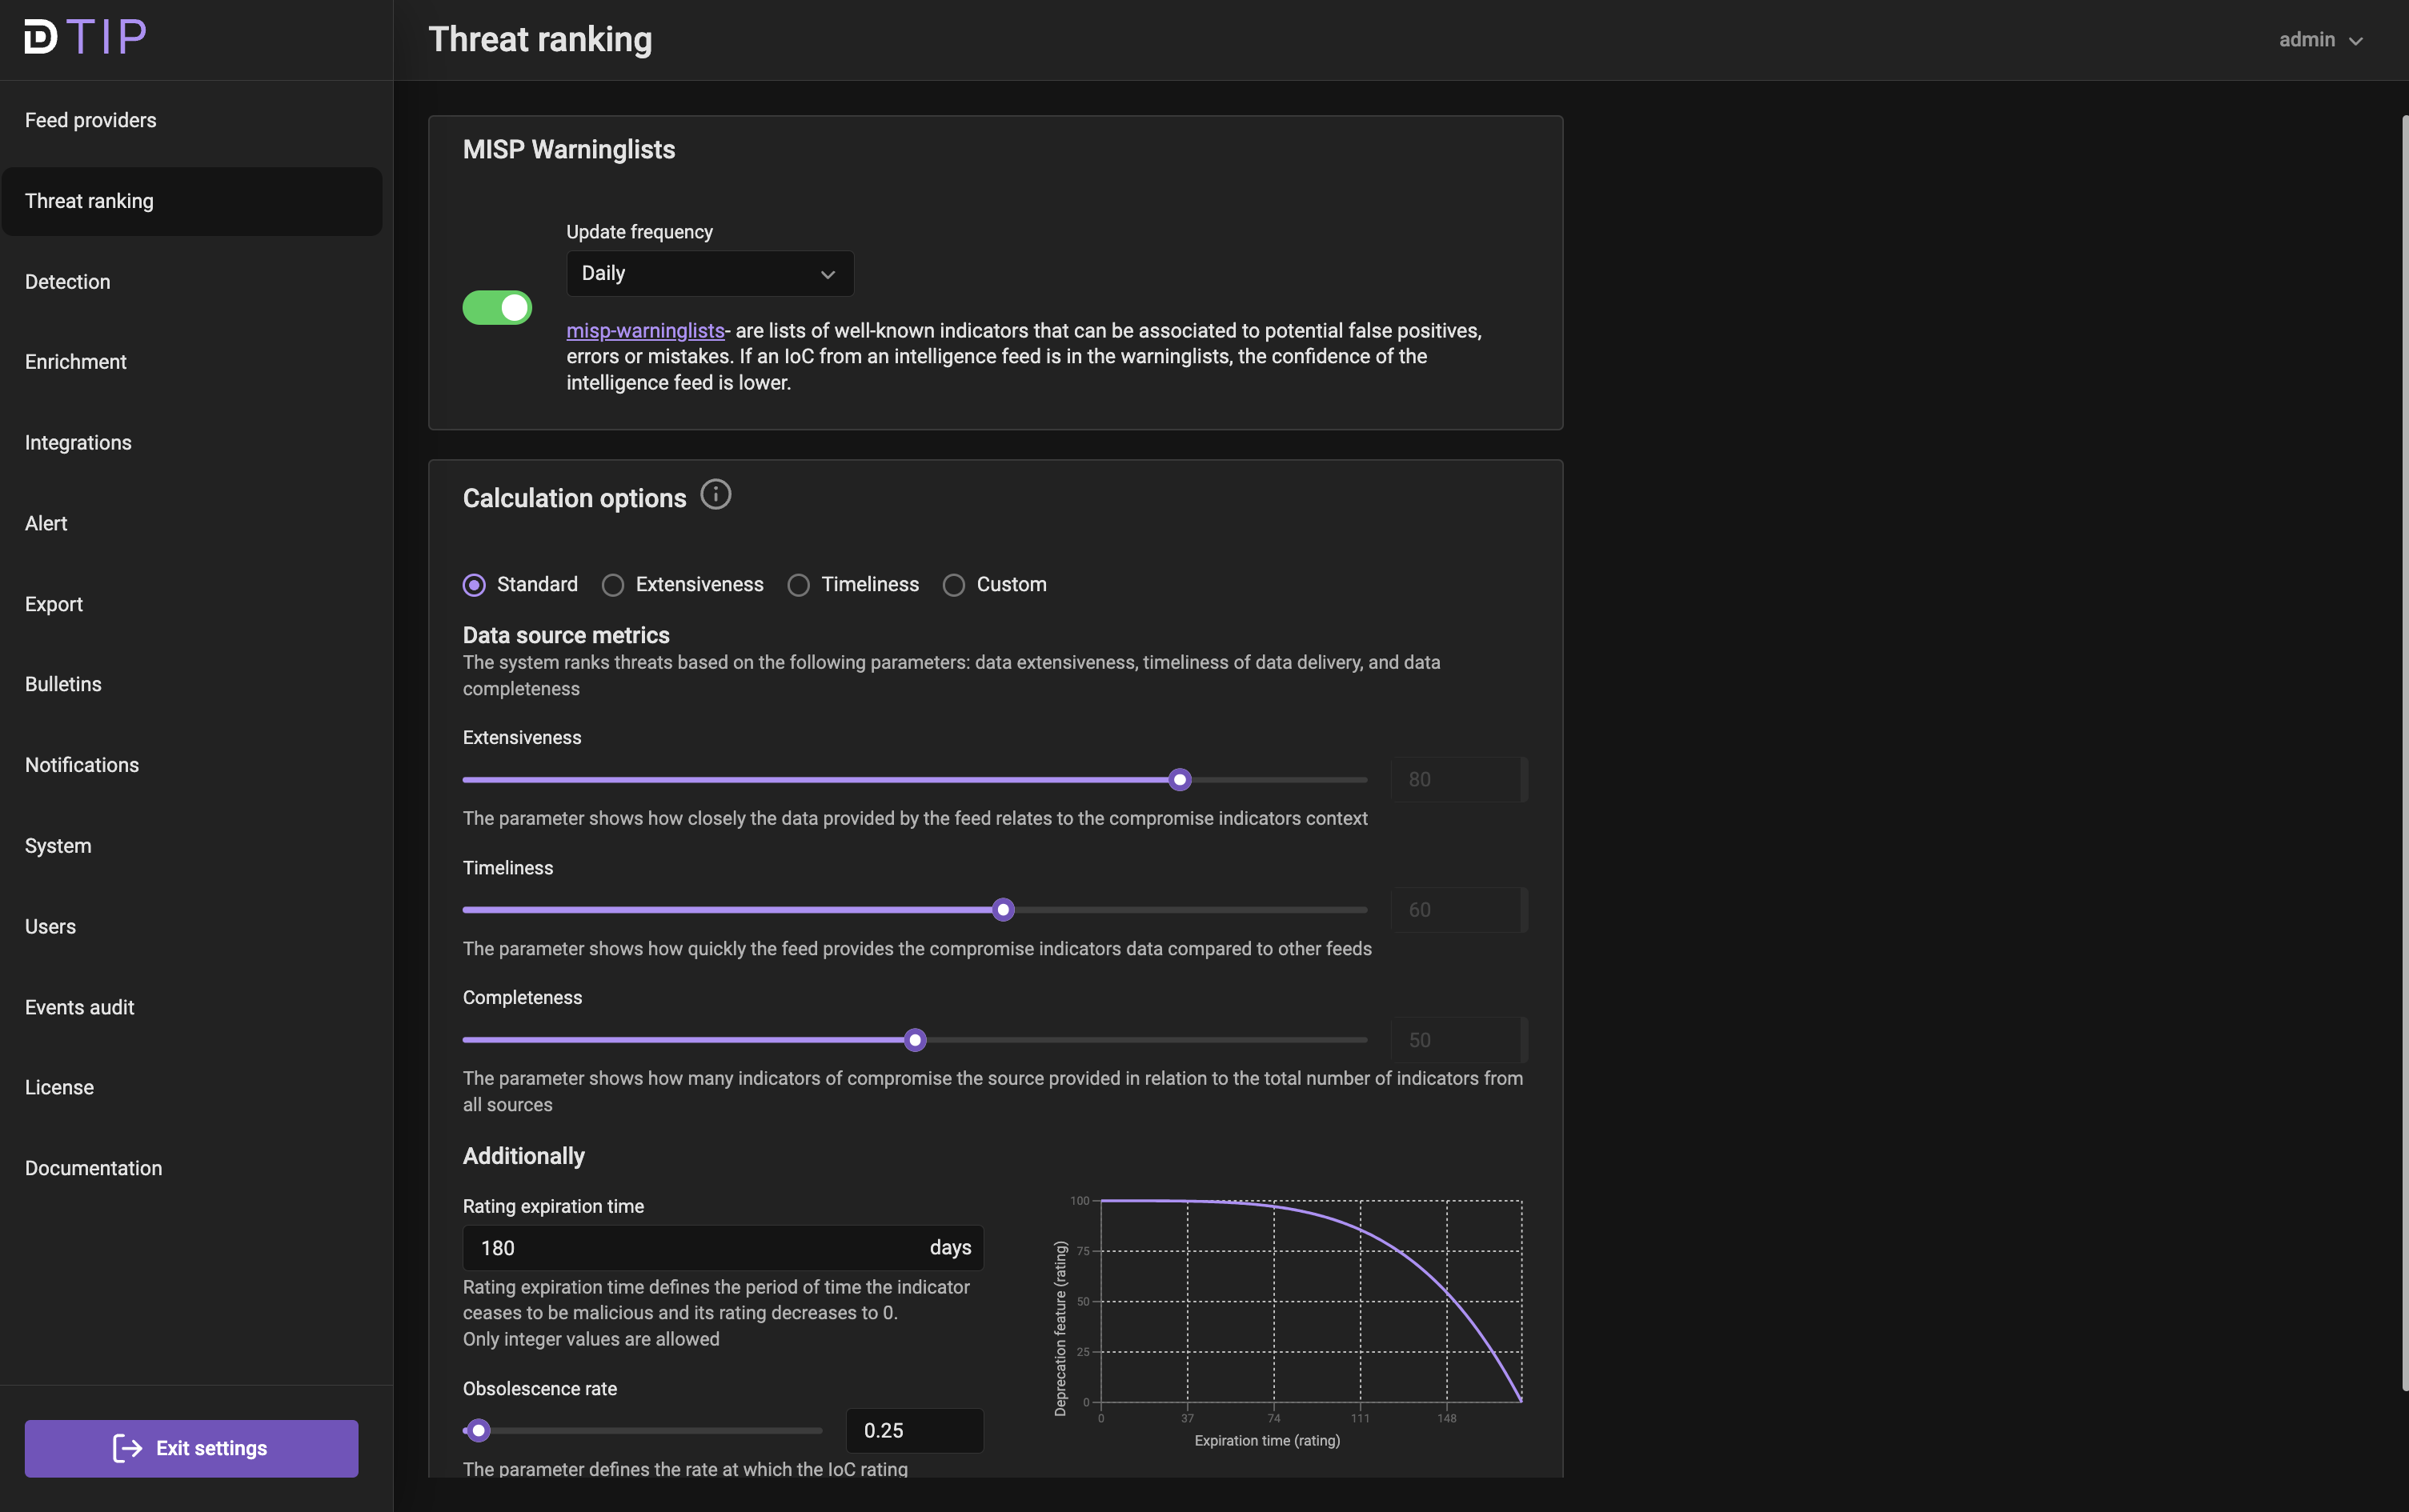2409x1512 pixels.
Task: Expand the admin user menu
Action: (2320, 40)
